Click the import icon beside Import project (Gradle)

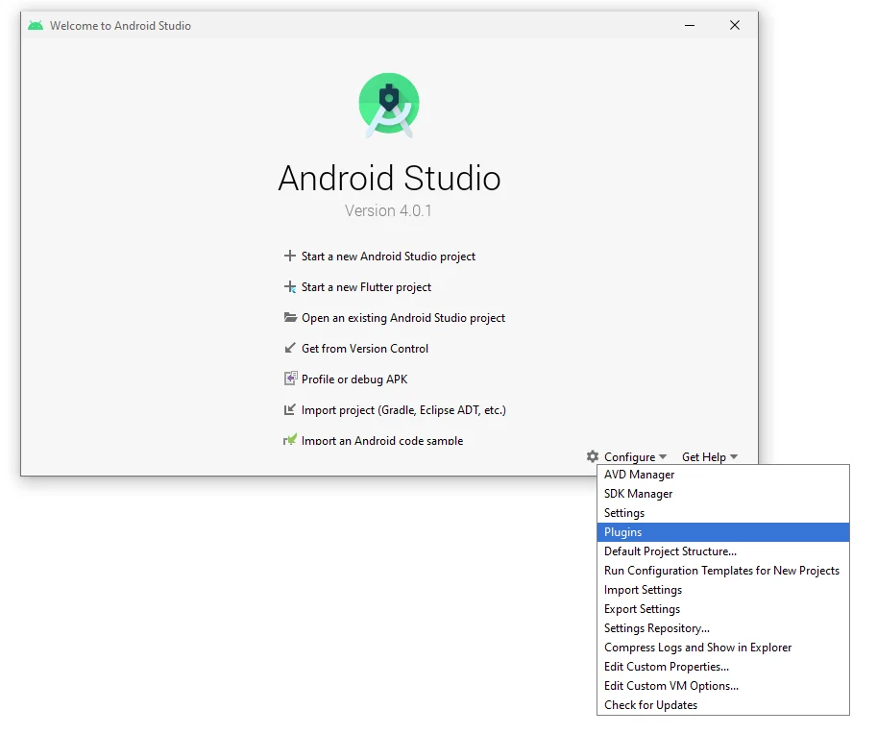click(x=290, y=409)
